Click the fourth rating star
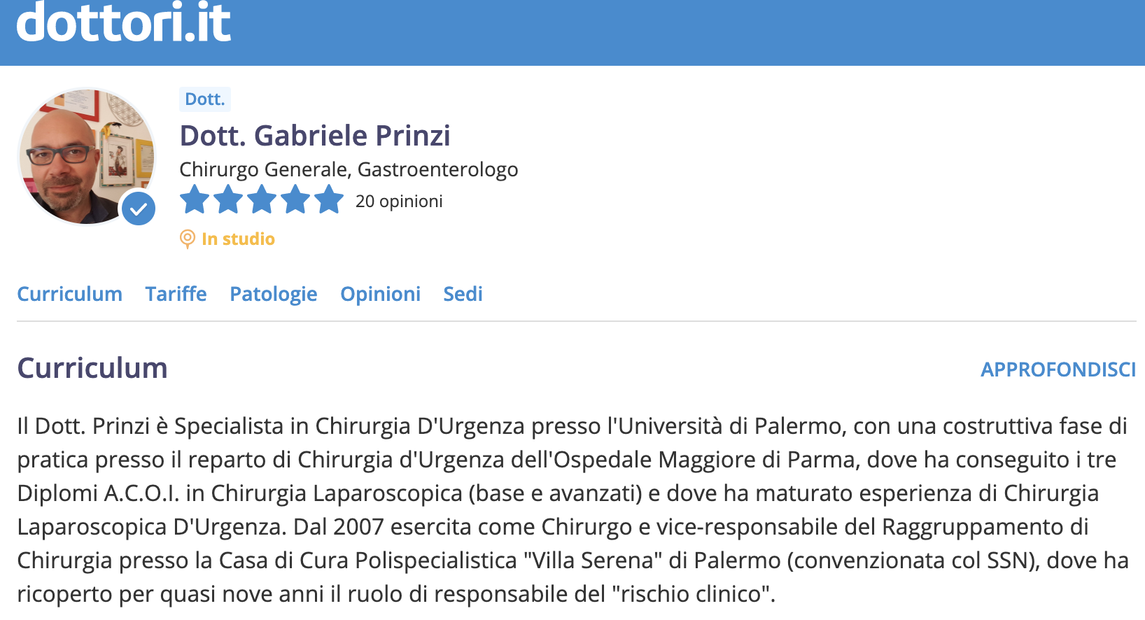The height and width of the screenshot is (620, 1145). (295, 200)
